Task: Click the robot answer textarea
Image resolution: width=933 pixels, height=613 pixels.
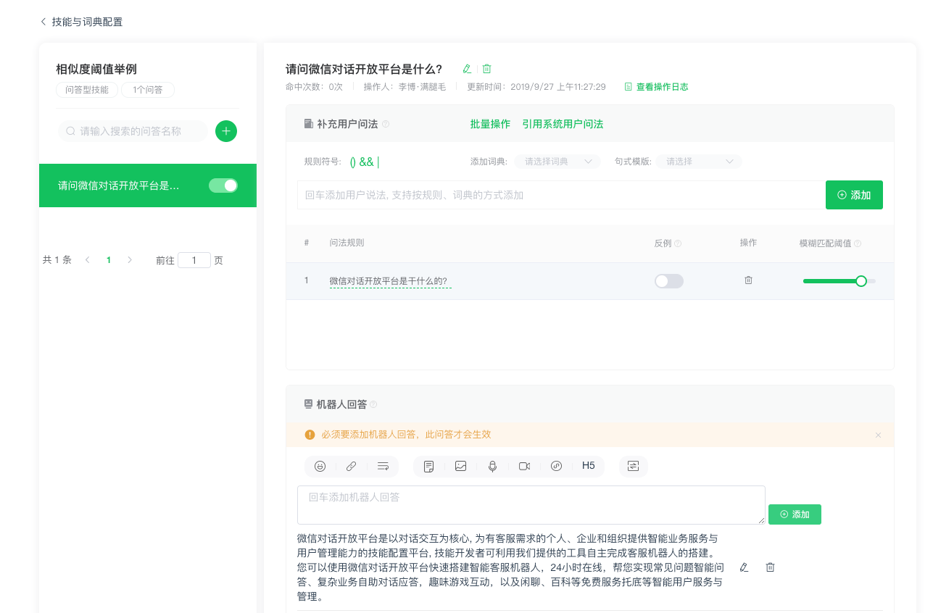Action: point(531,505)
